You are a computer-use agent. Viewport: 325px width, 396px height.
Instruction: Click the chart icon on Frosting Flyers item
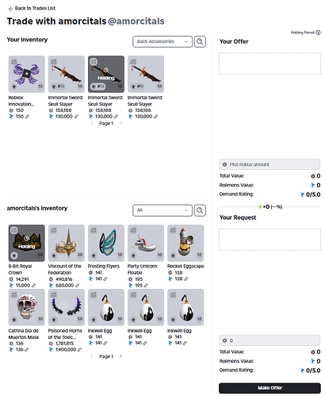click(x=94, y=230)
